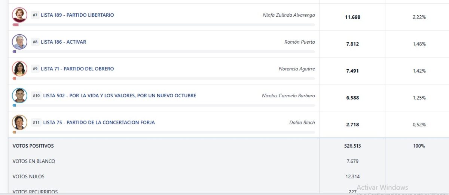Click the #8 rank badge

pos(35,42)
